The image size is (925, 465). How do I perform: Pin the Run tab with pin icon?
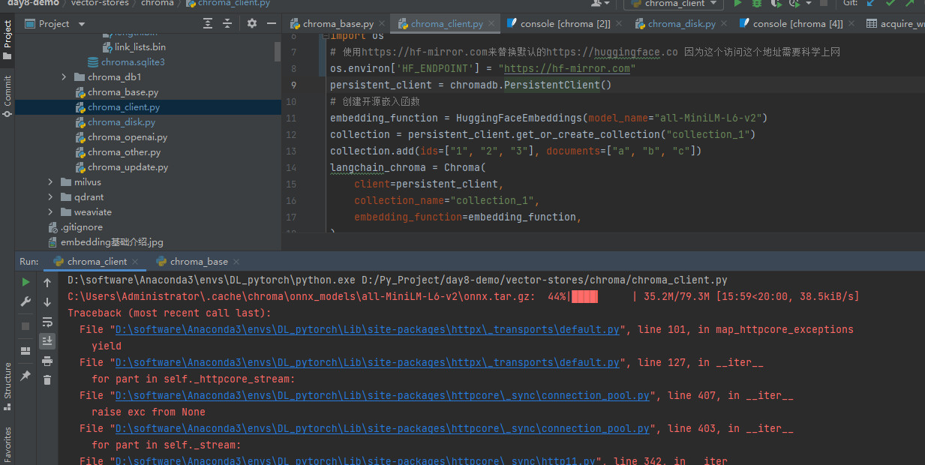[26, 375]
